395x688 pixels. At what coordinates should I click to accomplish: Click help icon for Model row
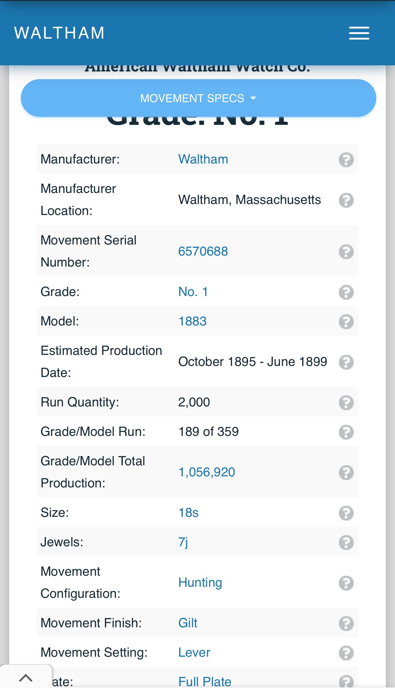click(346, 322)
